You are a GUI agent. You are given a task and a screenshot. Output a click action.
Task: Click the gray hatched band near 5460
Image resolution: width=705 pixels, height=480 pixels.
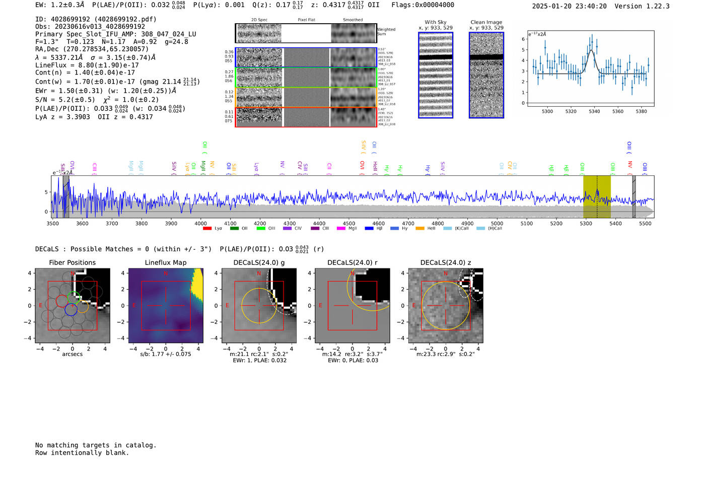[x=634, y=196]
